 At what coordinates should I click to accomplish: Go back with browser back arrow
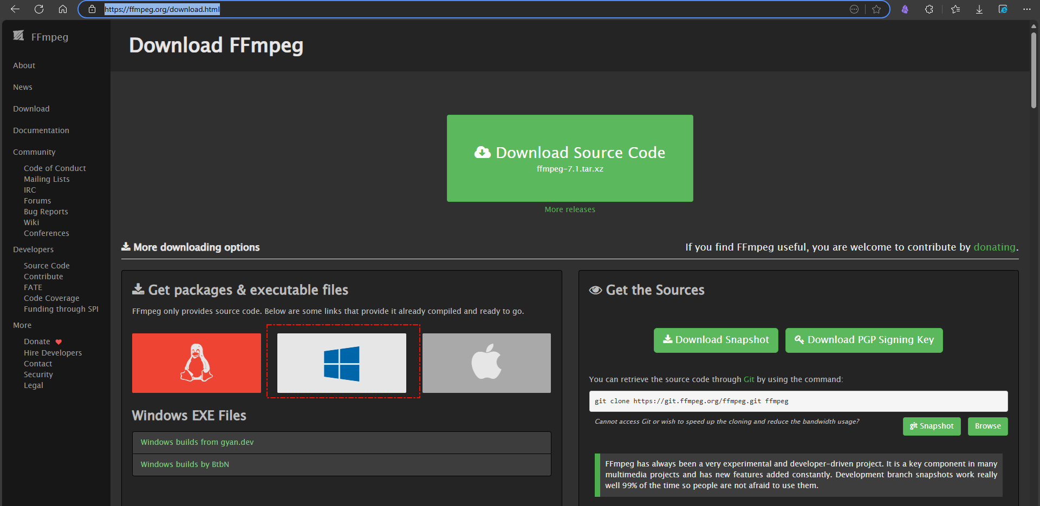point(15,9)
